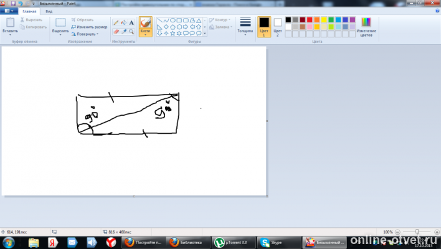This screenshot has width=441, height=249.
Task: Expand the shapes gallery list
Action: [205, 34]
